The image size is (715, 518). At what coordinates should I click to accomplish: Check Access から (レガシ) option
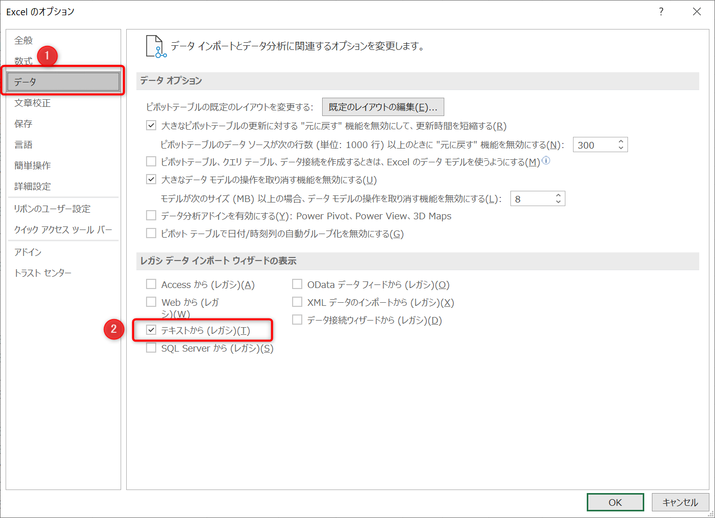[x=151, y=284]
